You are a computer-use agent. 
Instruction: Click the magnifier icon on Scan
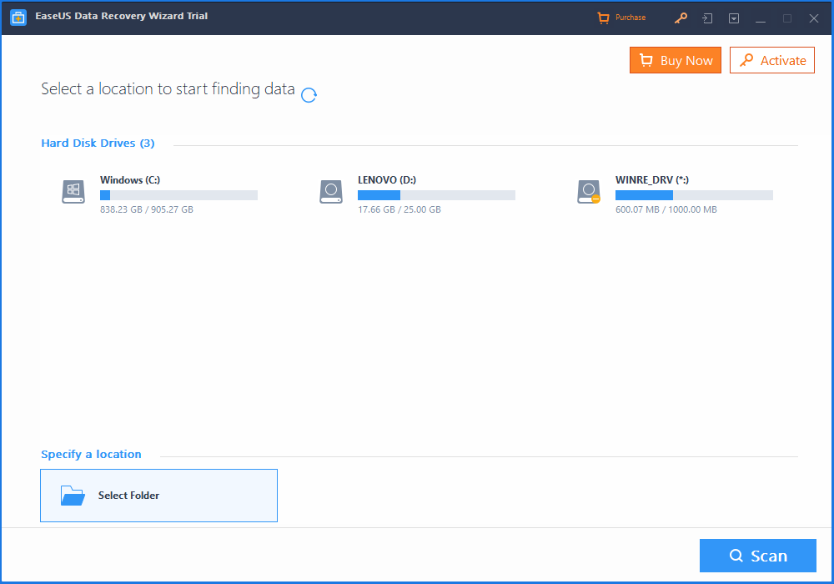[736, 556]
